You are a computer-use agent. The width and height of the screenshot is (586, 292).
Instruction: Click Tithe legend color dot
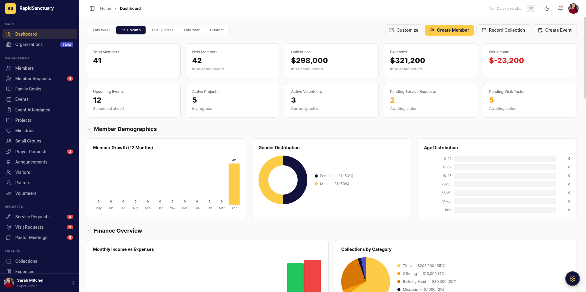(399, 266)
